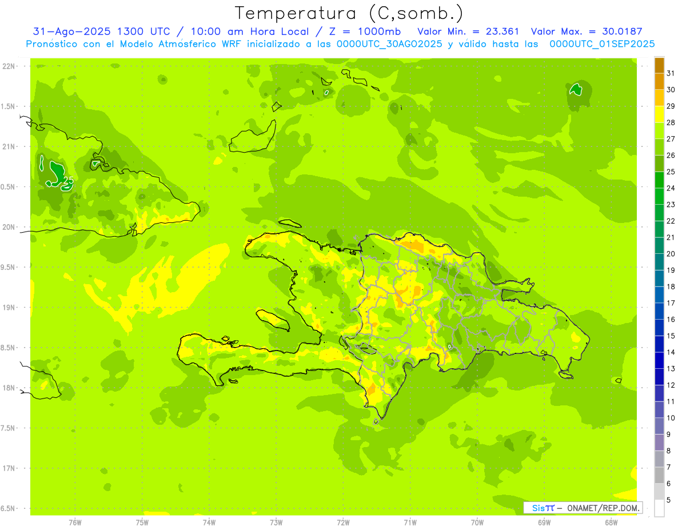The height and width of the screenshot is (530, 686).
Task: Click the '72W' longitude axis label
Action: (343, 522)
